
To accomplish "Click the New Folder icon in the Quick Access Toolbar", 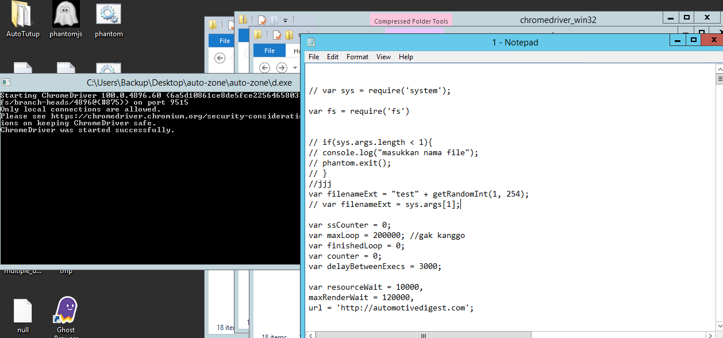I will [x=274, y=20].
